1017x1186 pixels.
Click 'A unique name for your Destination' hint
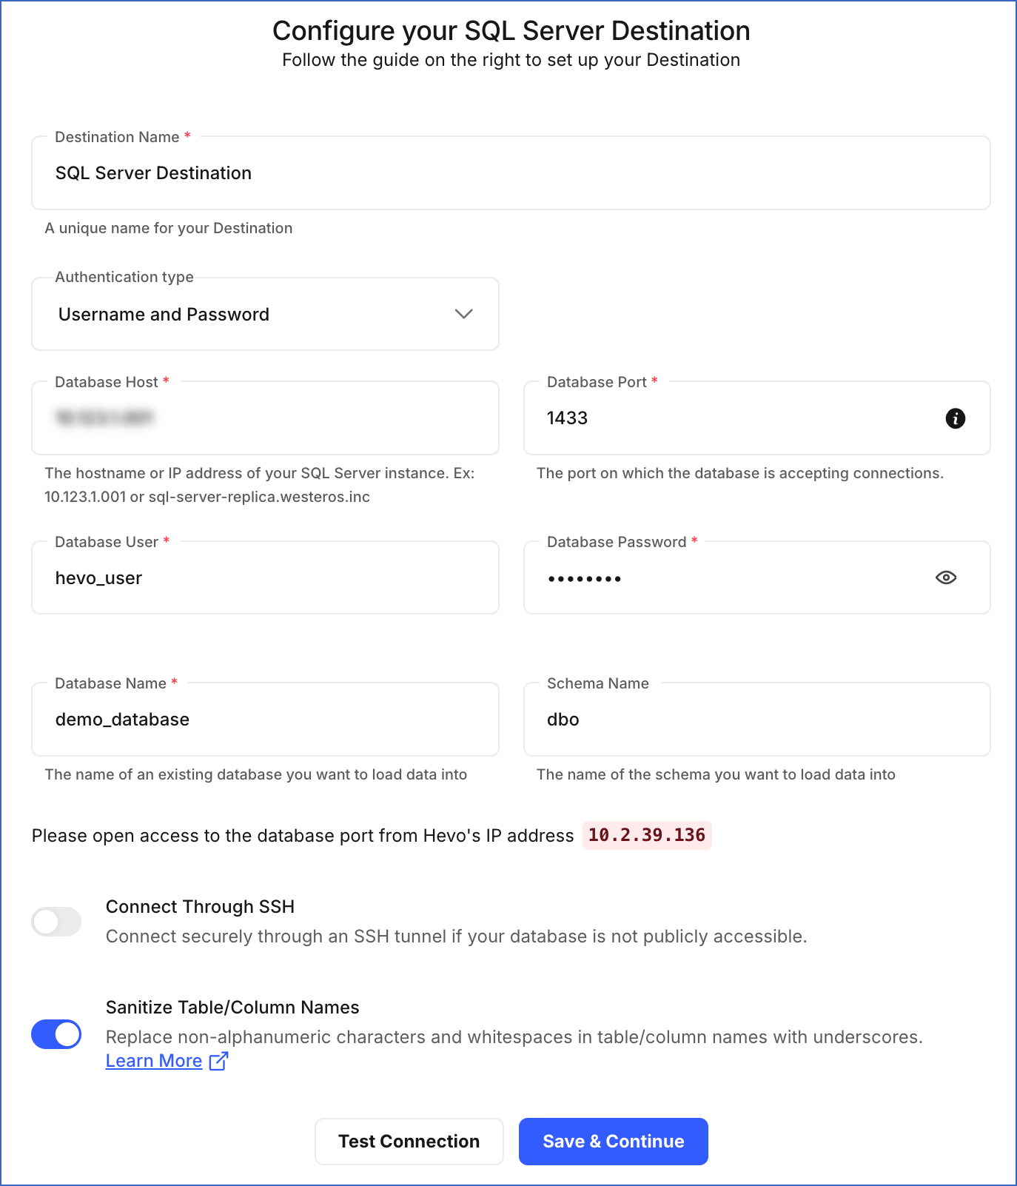169,228
